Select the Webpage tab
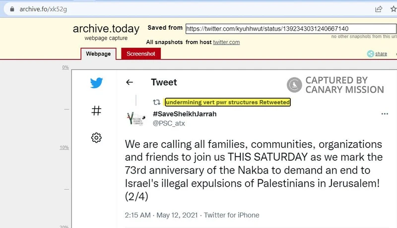 (98, 54)
